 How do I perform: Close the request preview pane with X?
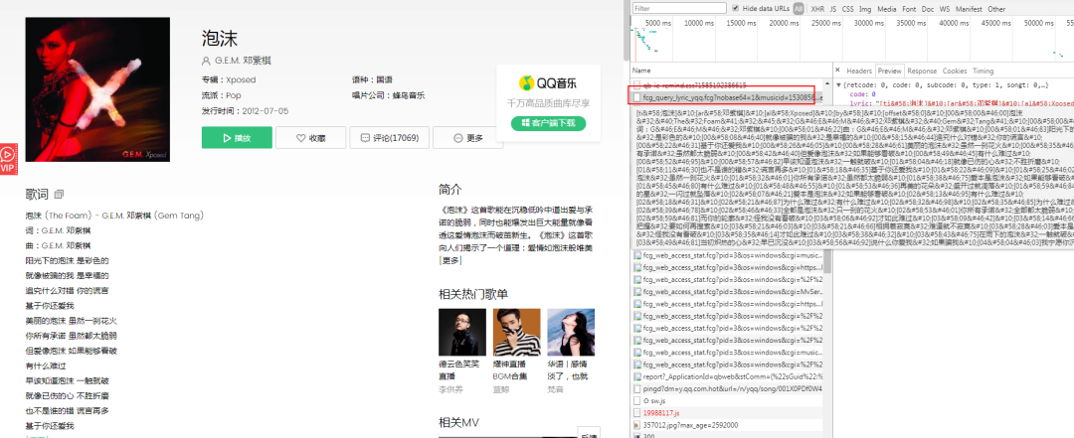[837, 71]
